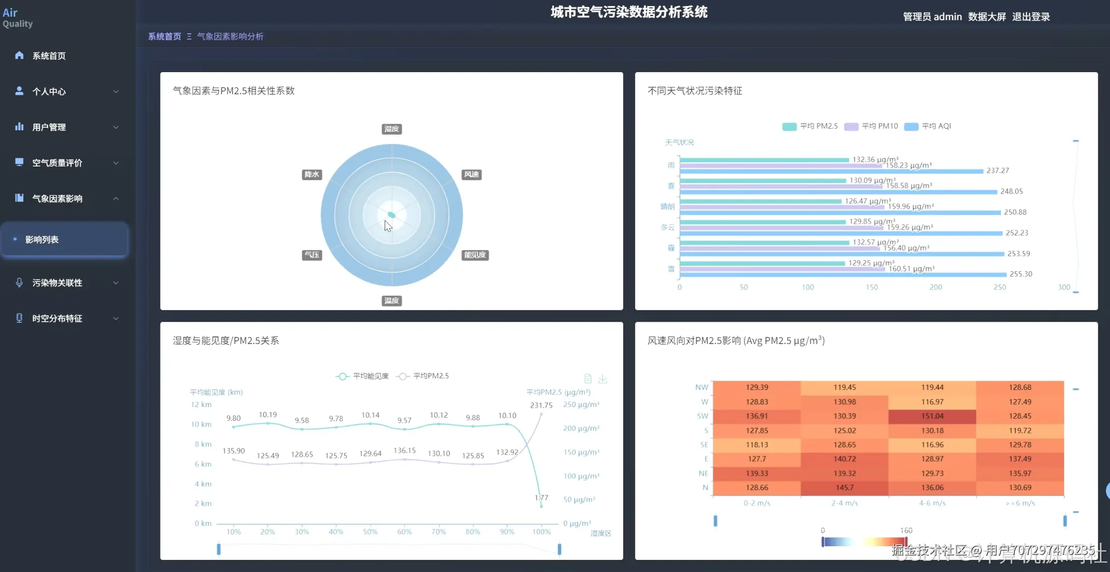The image size is (1110, 572).
Task: Click the 231.75 data point label
Action: [541, 405]
